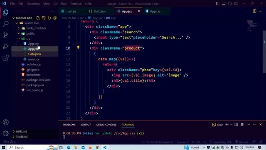Open the File menu
The image size is (266, 150).
click(12, 4)
